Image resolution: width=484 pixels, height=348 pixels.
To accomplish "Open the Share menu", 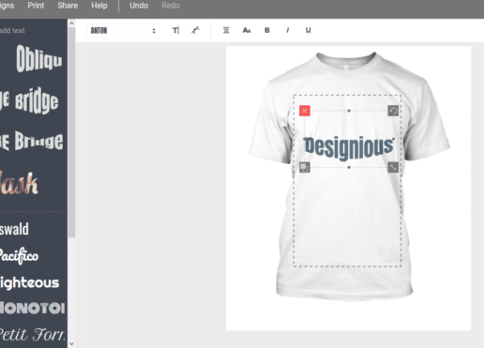I will [68, 6].
